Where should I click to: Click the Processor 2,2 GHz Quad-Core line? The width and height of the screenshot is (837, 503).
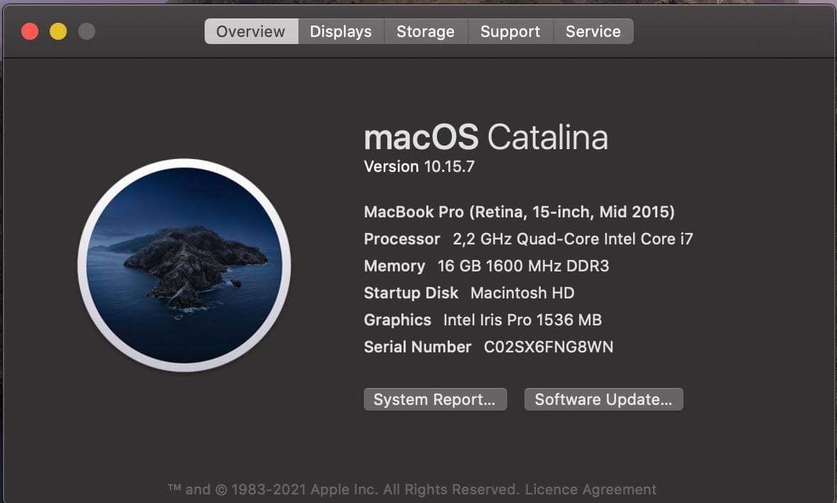click(x=529, y=239)
